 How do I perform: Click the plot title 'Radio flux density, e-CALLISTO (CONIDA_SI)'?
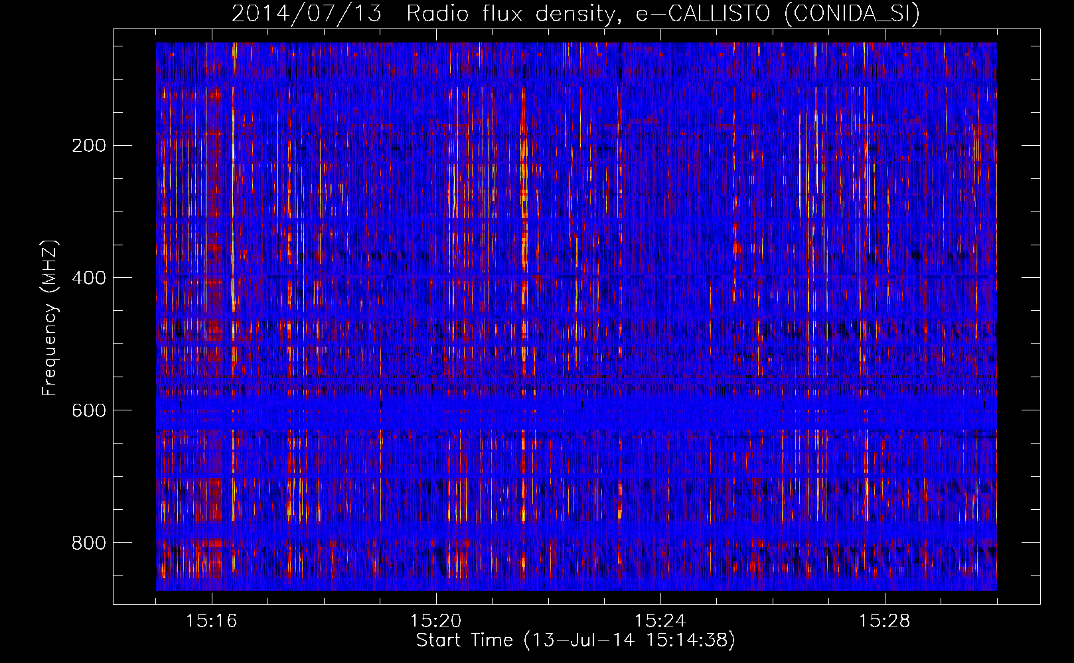pyautogui.click(x=663, y=14)
